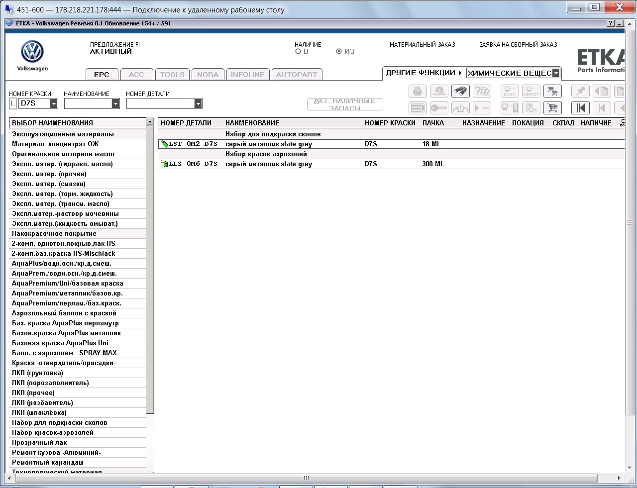Click the icon right of the НАЛИЧИЕ column header

(x=622, y=123)
